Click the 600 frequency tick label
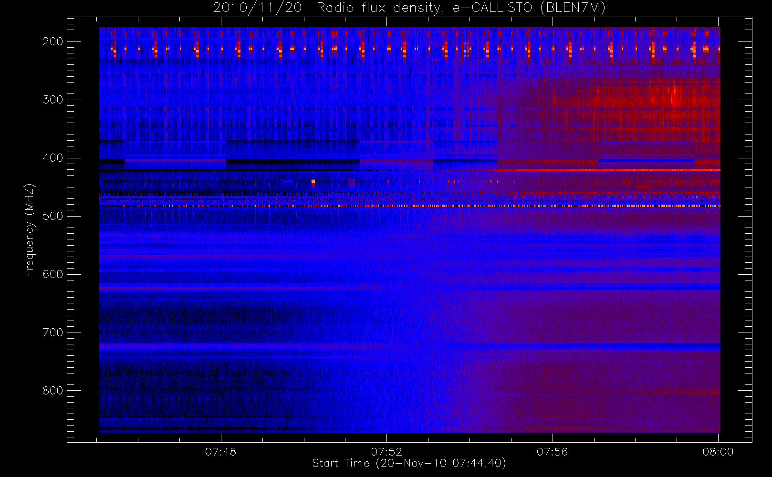772x477 pixels. (x=53, y=274)
